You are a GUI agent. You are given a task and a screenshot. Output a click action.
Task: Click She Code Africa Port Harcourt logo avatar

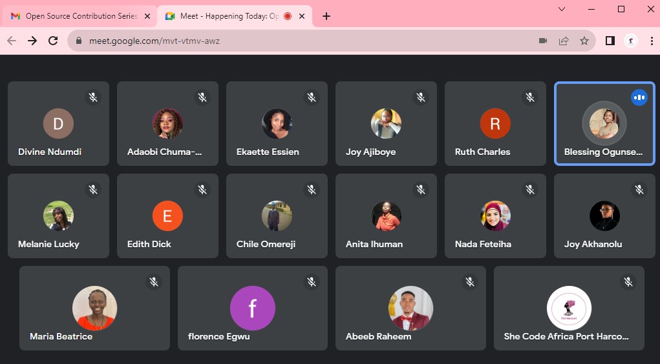point(569,308)
